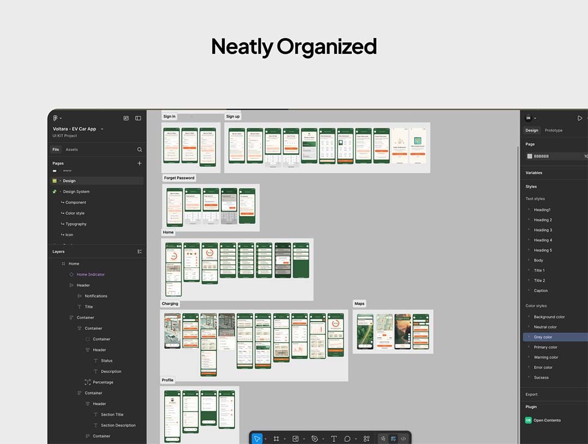Select the Text tool
The image size is (588, 444).
pos(334,439)
